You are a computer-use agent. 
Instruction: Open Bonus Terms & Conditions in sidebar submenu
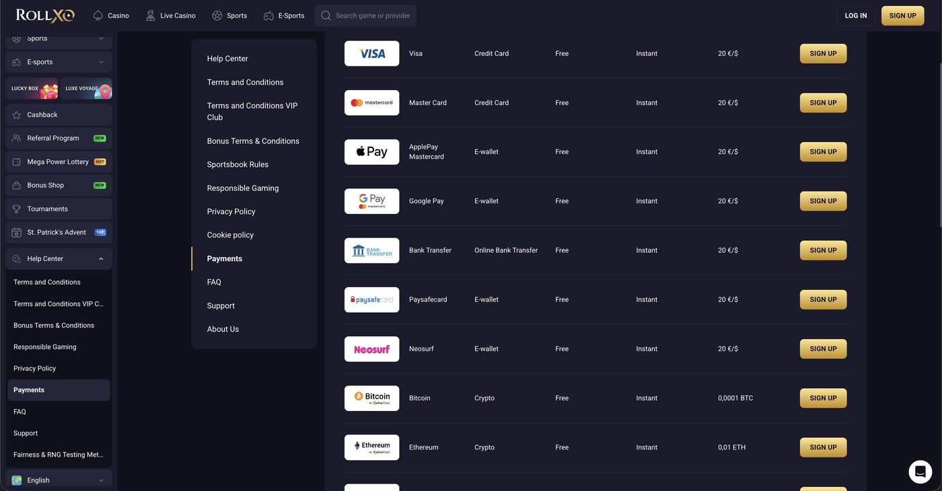coord(54,326)
